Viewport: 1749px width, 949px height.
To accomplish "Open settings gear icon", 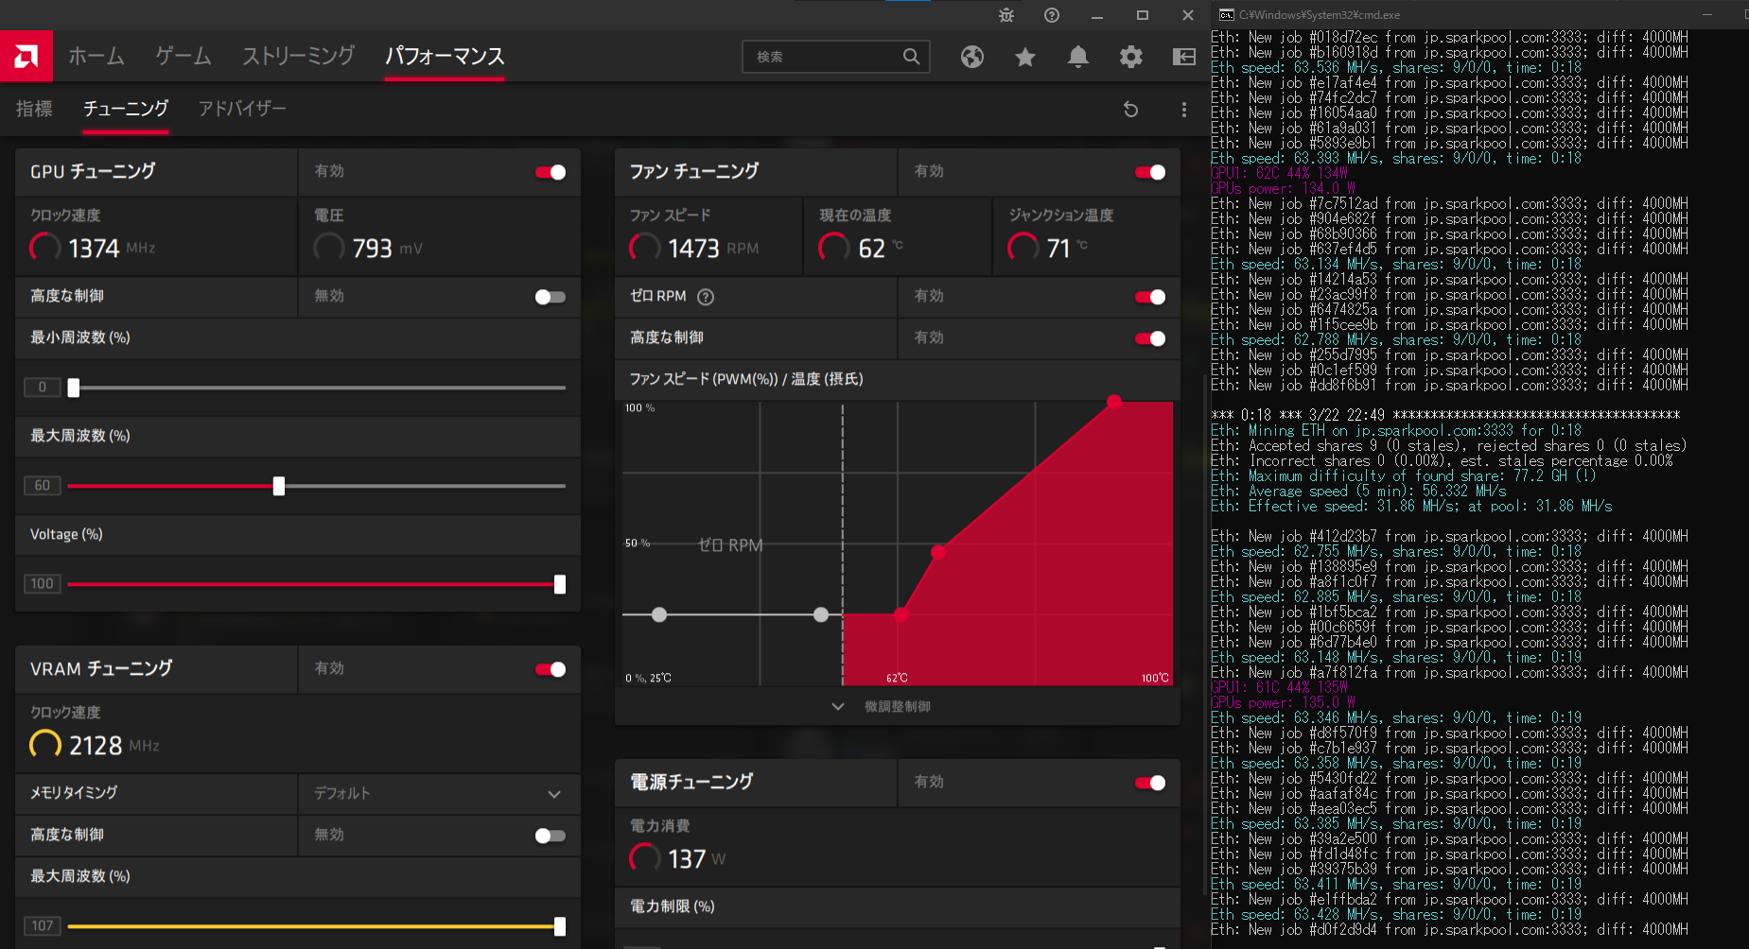I will 1130,57.
